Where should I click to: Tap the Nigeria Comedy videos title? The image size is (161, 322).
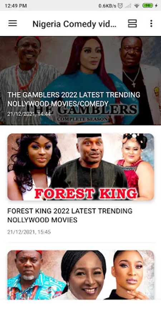74,24
